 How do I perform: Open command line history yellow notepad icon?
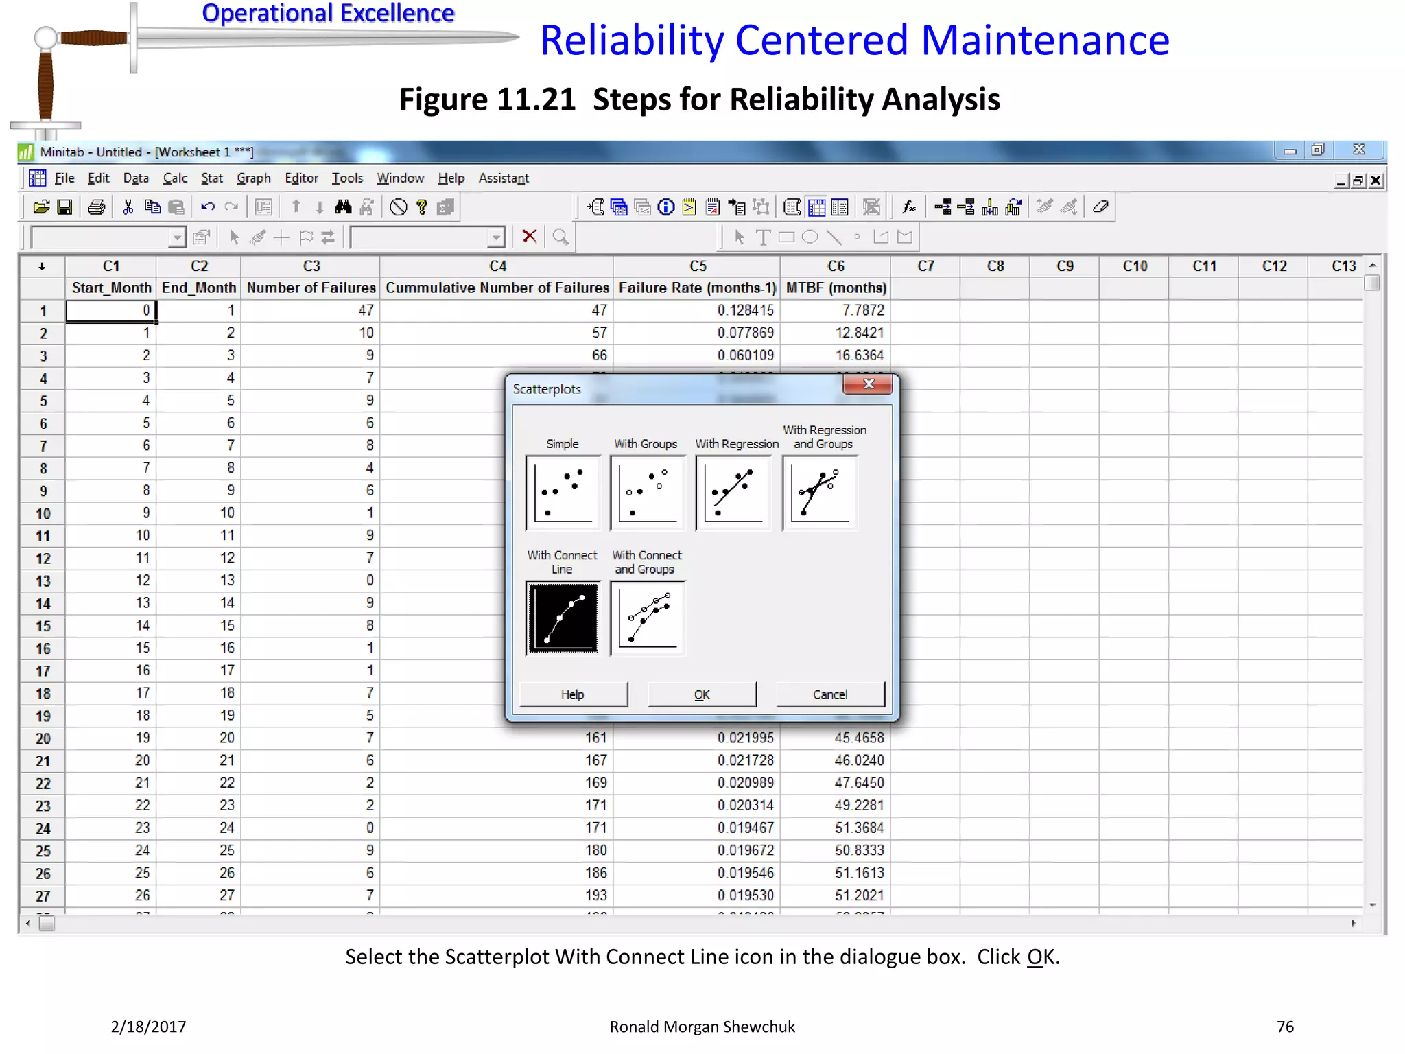pyautogui.click(x=689, y=207)
